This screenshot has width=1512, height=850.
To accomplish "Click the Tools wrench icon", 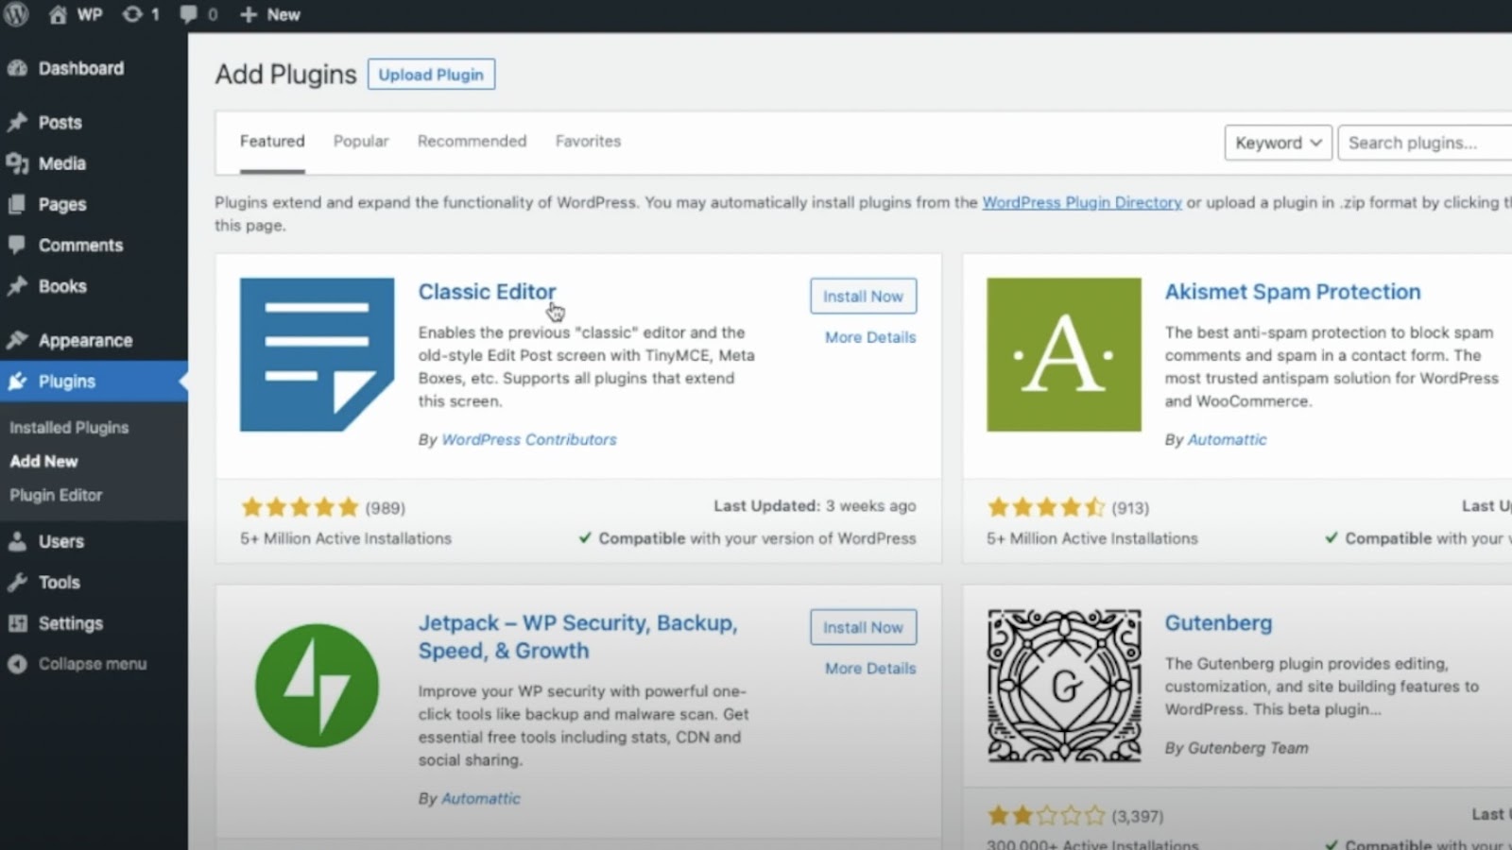I will 17,583.
